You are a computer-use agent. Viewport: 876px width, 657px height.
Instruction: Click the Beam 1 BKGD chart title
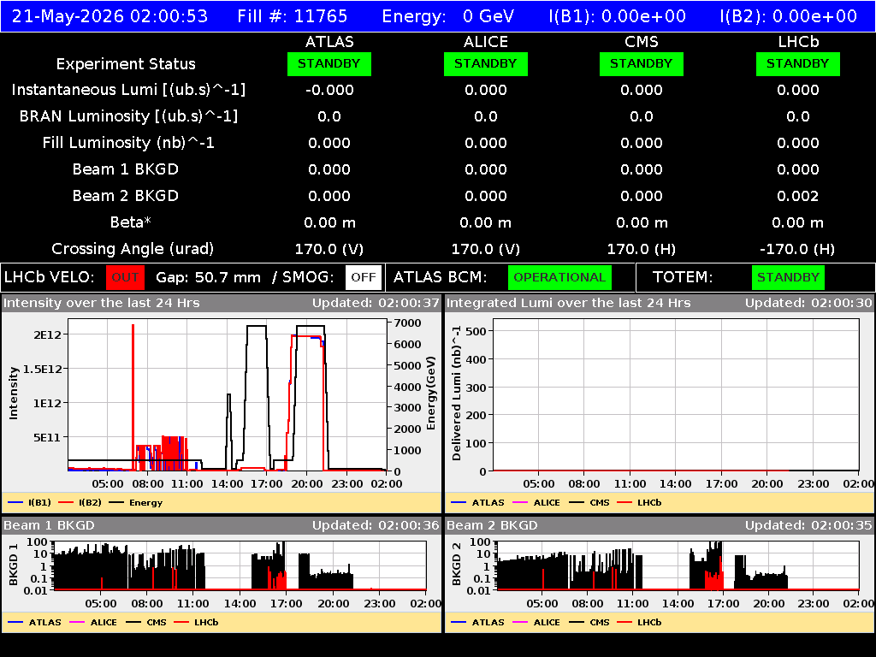point(49,526)
